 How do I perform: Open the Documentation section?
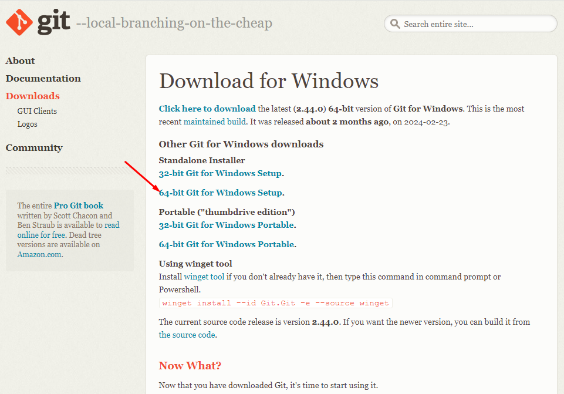pyautogui.click(x=43, y=79)
